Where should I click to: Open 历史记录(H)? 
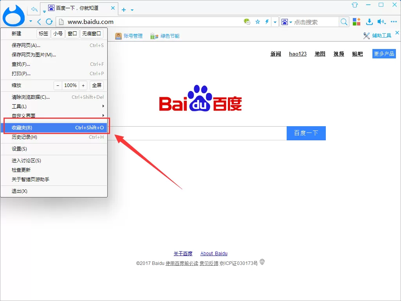coord(54,137)
